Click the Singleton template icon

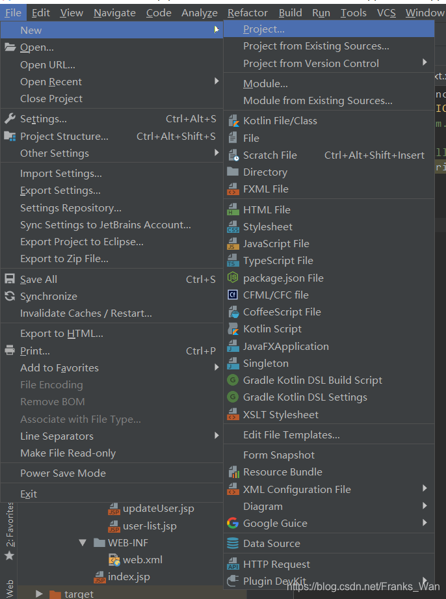point(233,364)
